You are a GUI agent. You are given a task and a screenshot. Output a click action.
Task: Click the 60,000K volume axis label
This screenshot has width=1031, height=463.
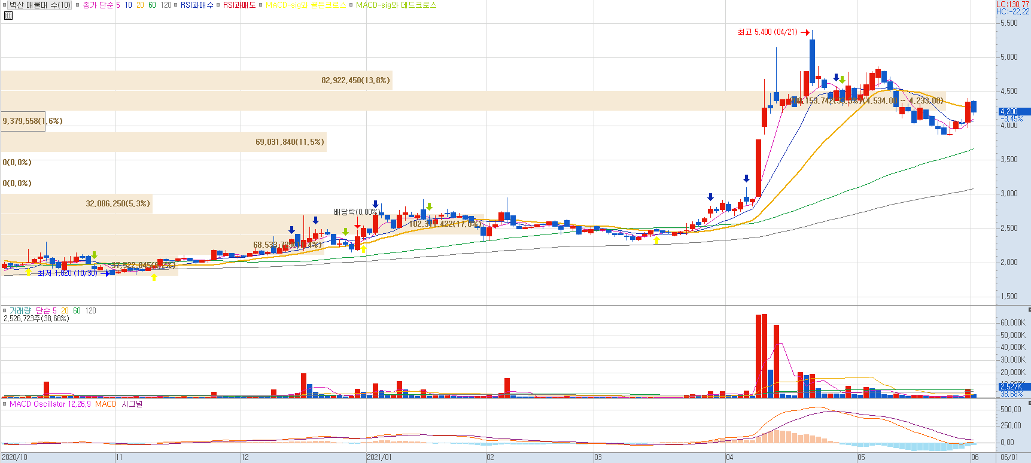point(1012,322)
